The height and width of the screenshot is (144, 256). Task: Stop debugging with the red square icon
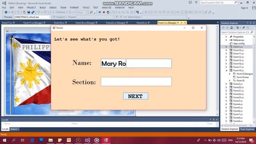pos(104,12)
